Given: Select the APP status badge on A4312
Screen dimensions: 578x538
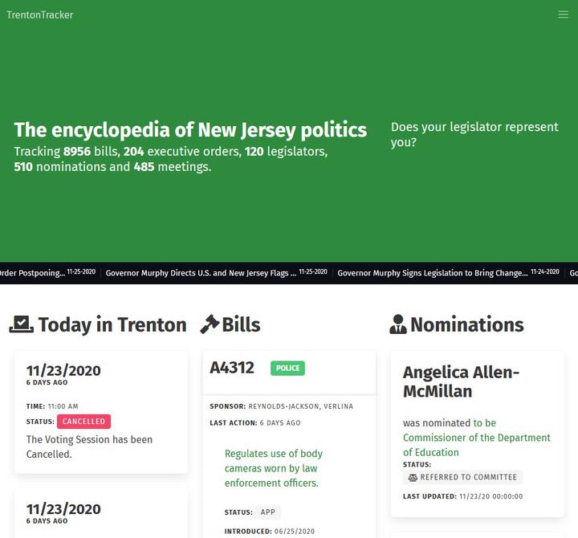Looking at the screenshot, I should (267, 512).
